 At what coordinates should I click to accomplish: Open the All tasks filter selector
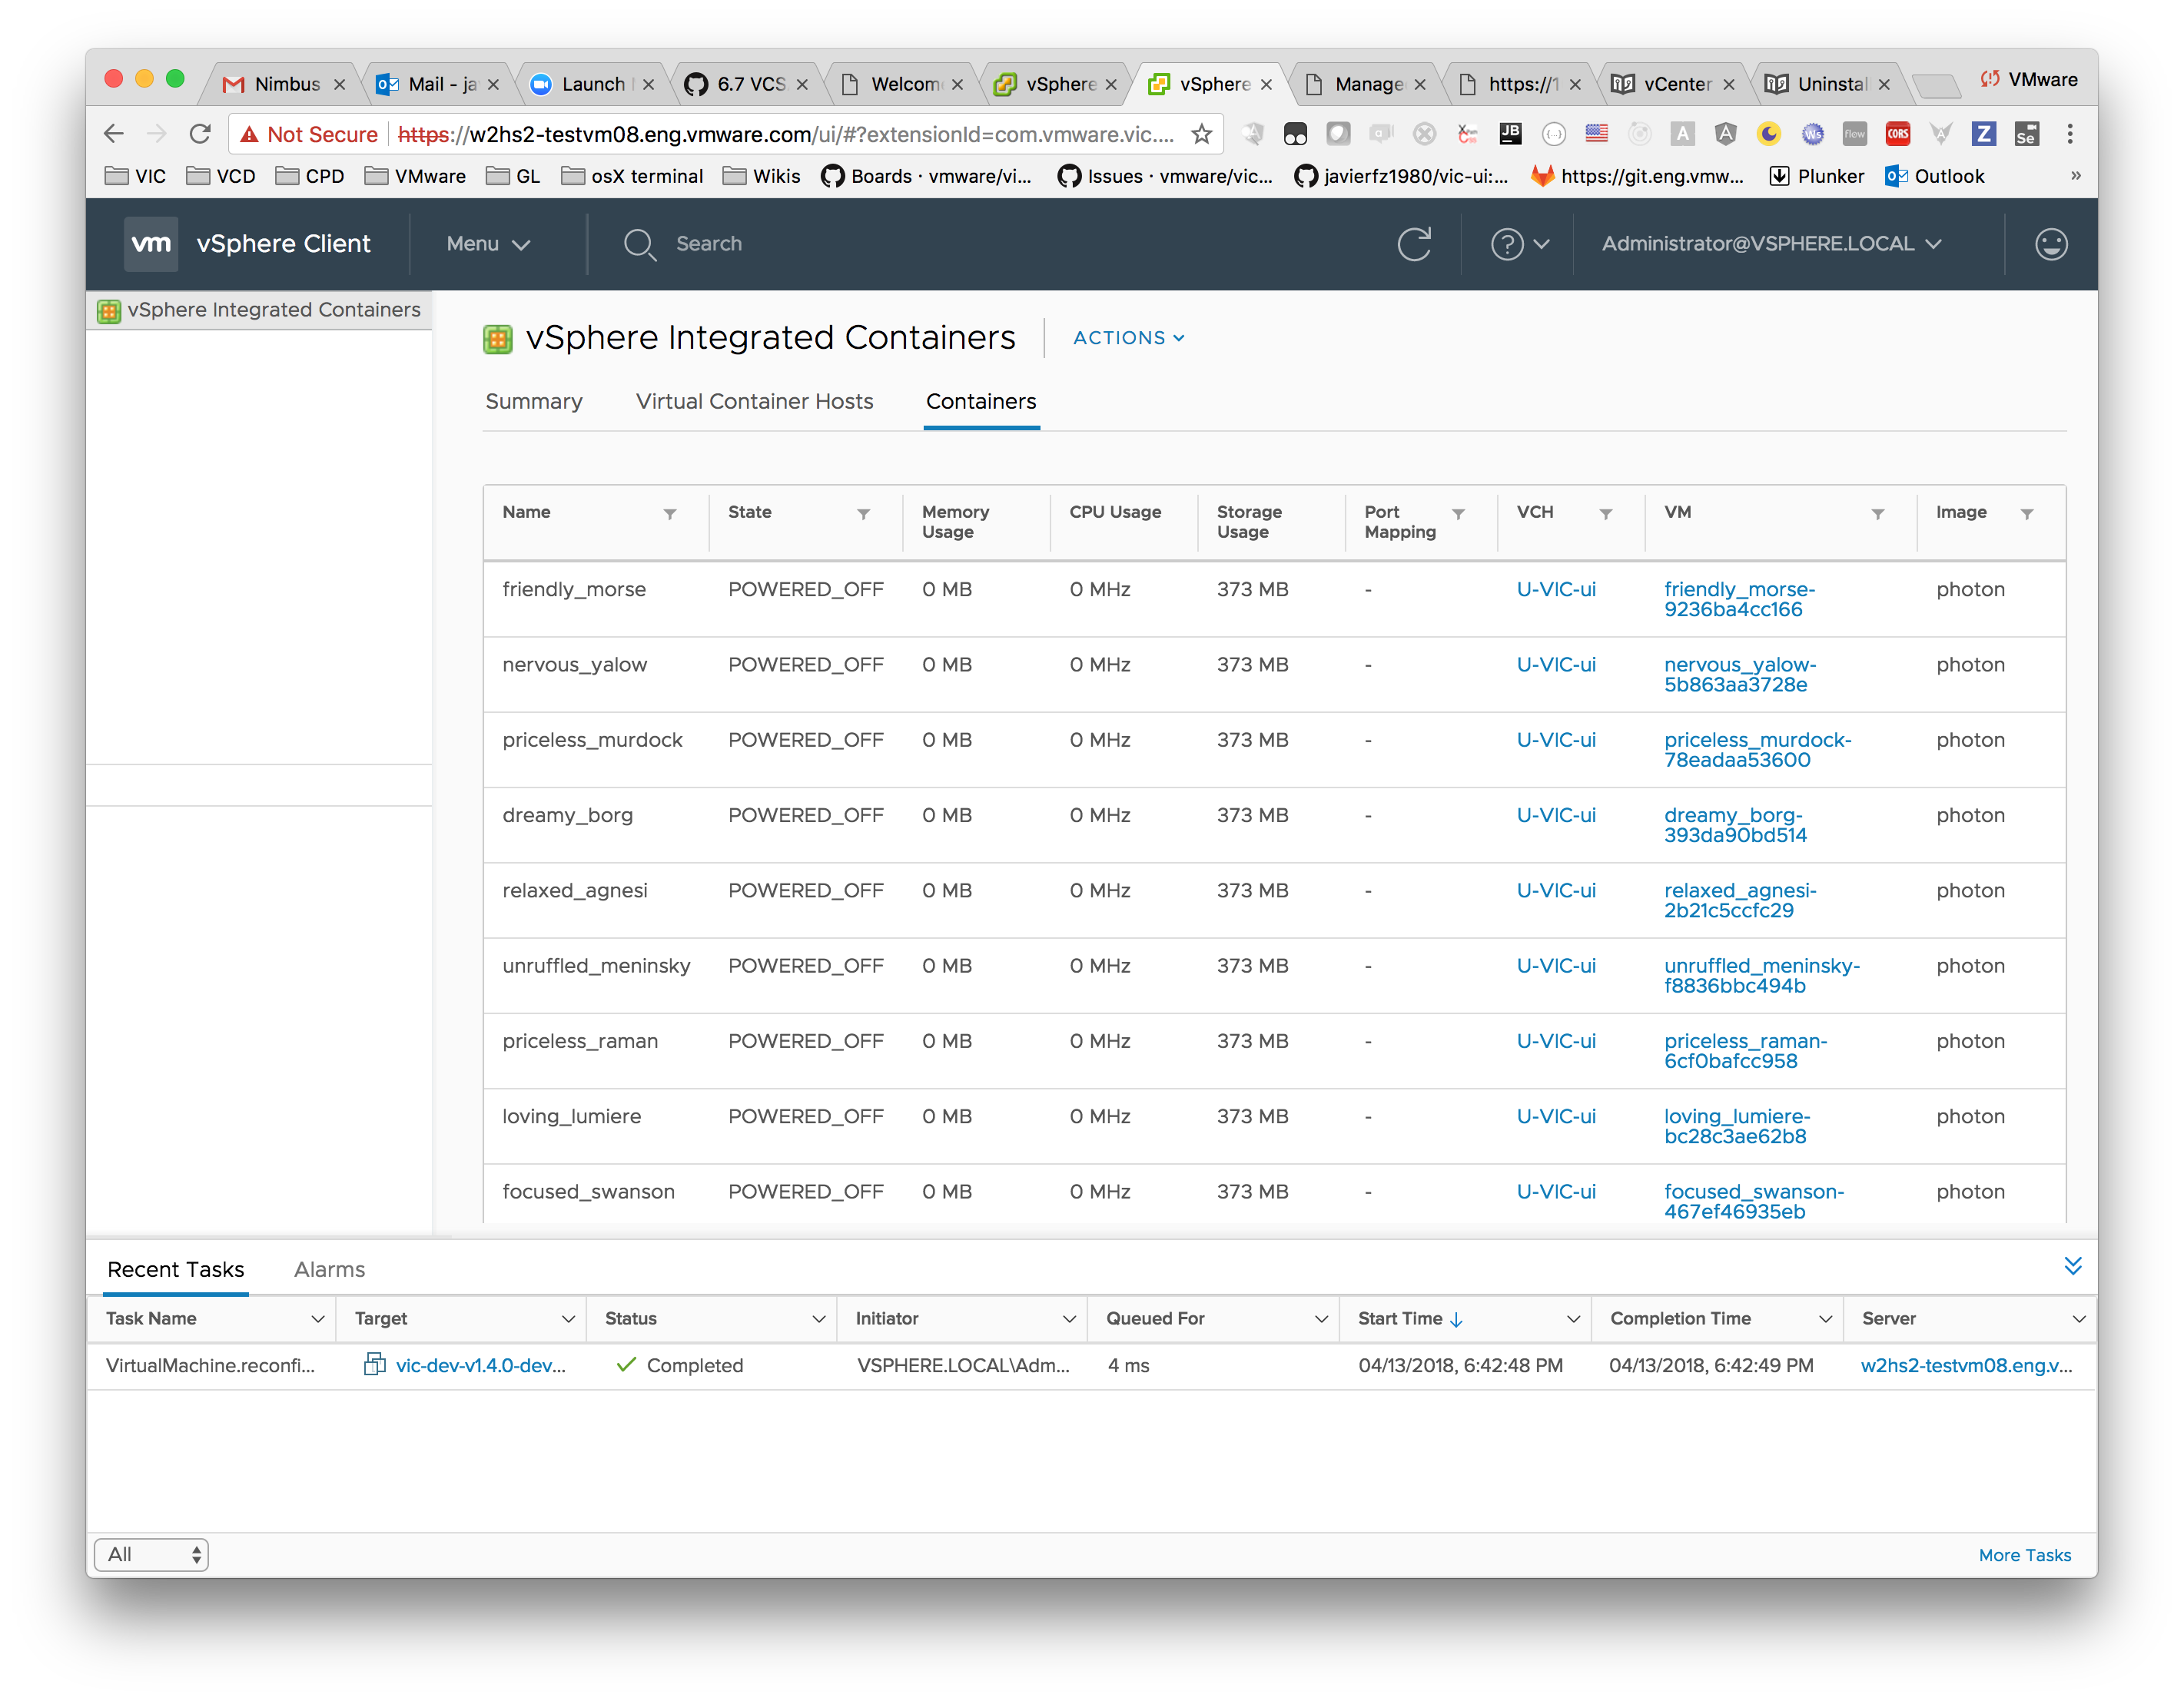click(150, 1554)
